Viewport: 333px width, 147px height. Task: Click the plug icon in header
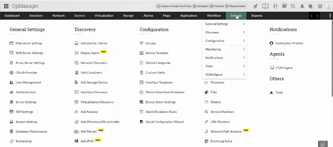[311, 6]
